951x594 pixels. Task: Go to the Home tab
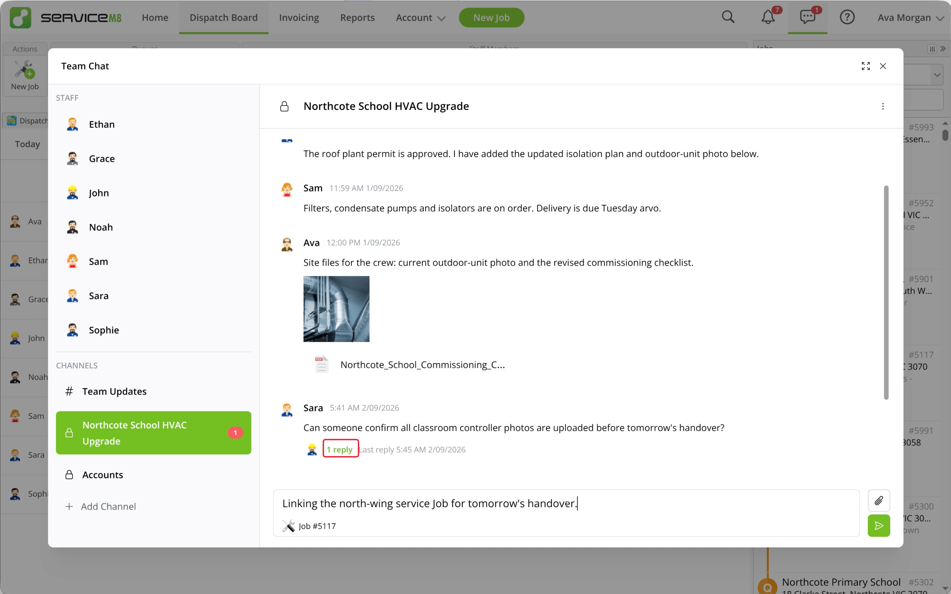pyautogui.click(x=155, y=18)
